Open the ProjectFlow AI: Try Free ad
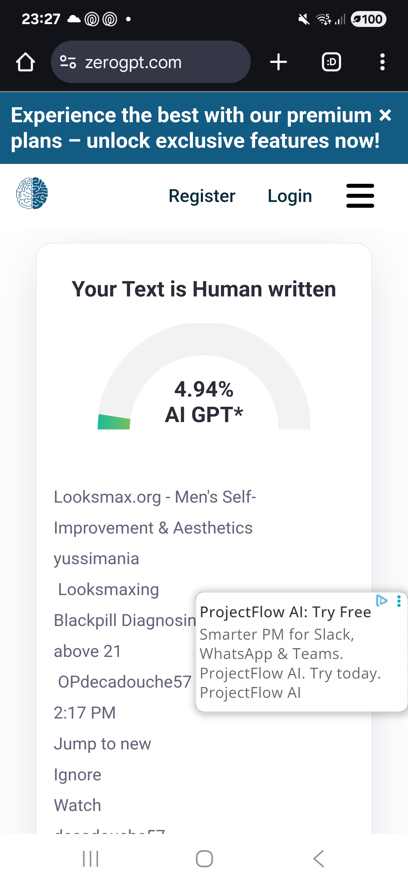 [285, 612]
